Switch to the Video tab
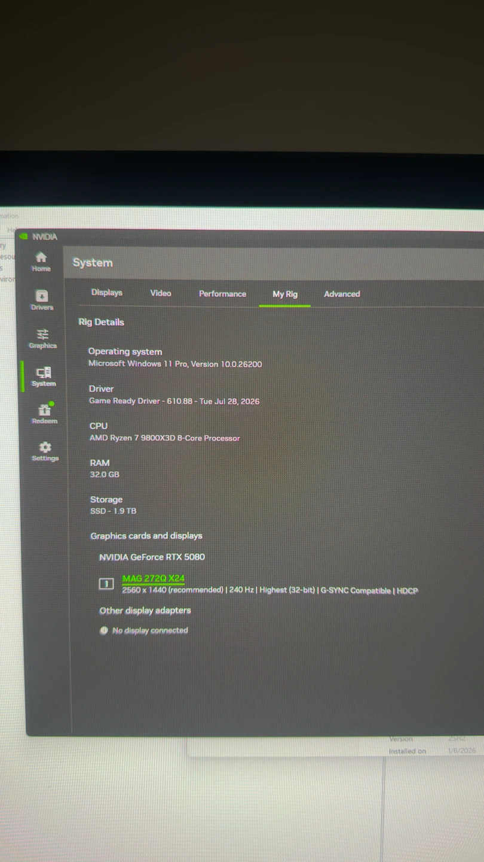The image size is (484, 862). (161, 293)
